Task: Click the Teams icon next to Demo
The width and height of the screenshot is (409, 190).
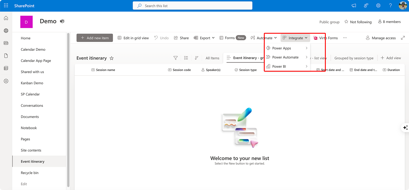Action: point(62,21)
